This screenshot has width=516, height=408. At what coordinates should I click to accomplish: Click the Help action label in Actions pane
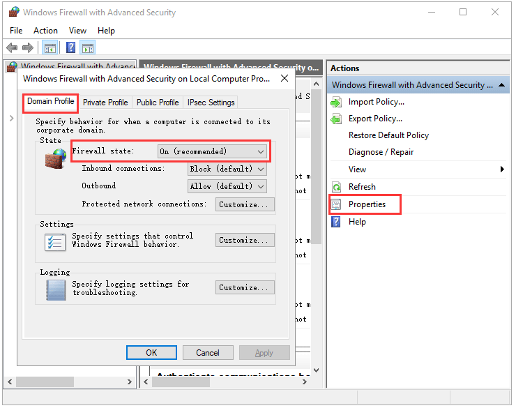click(x=357, y=222)
